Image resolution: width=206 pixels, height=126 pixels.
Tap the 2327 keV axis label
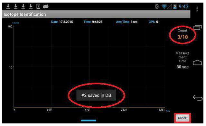(124, 110)
